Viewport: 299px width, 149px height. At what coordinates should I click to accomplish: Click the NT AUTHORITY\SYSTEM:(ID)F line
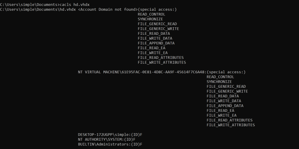point(107,139)
